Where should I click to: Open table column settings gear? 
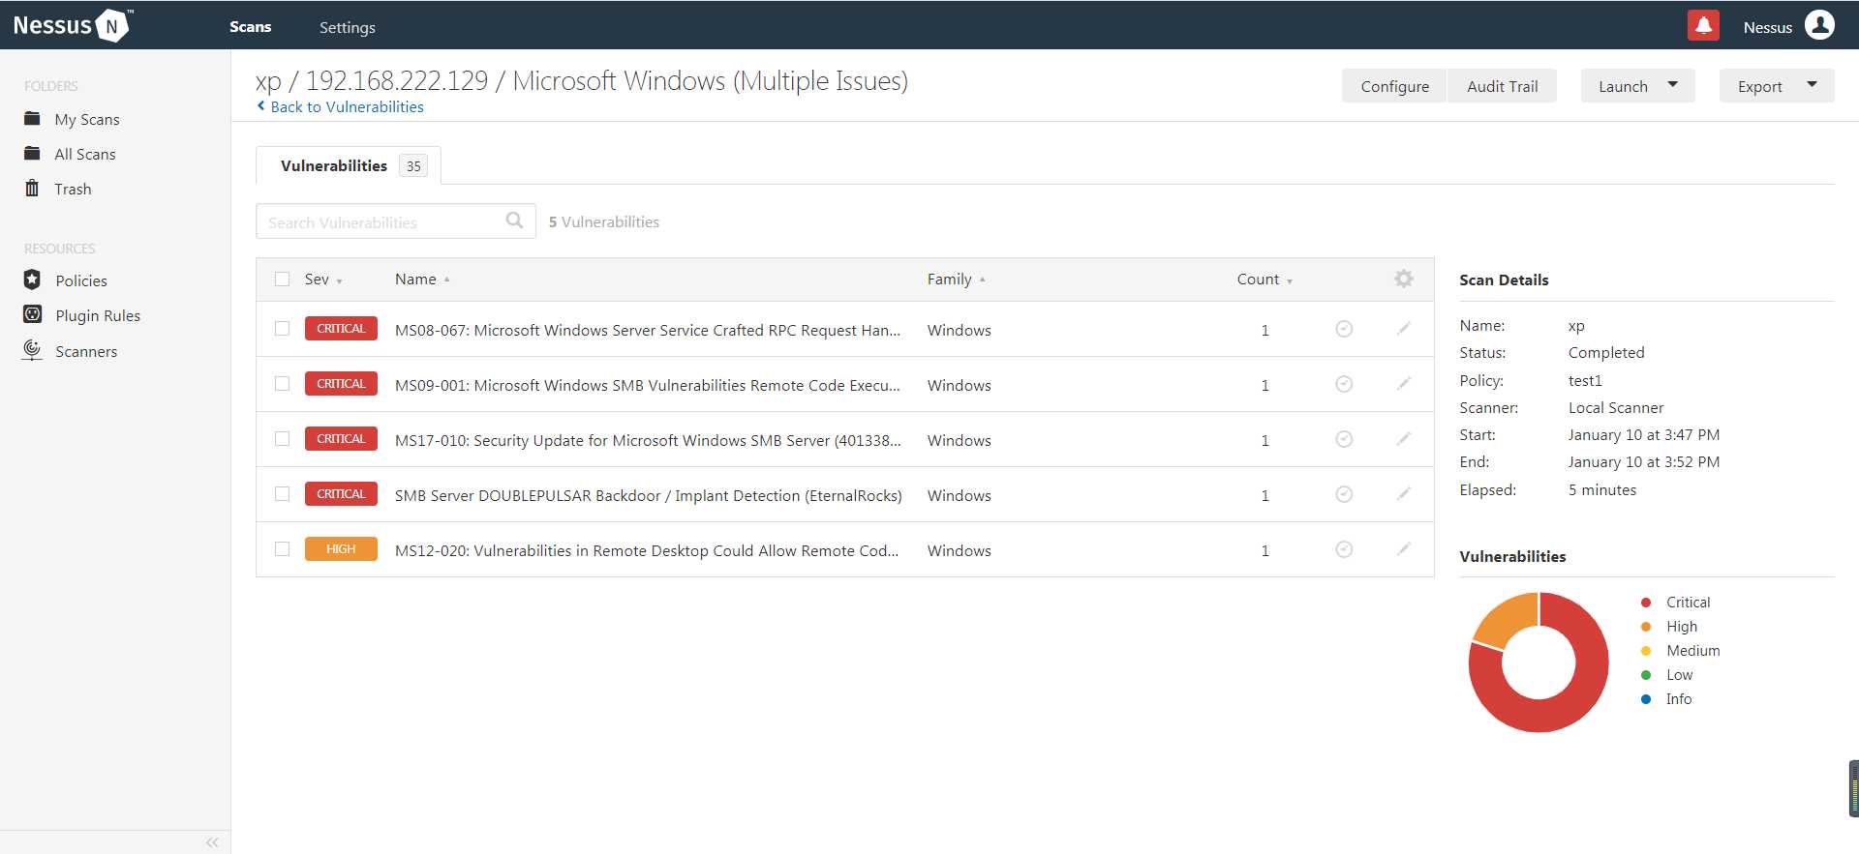(x=1403, y=279)
